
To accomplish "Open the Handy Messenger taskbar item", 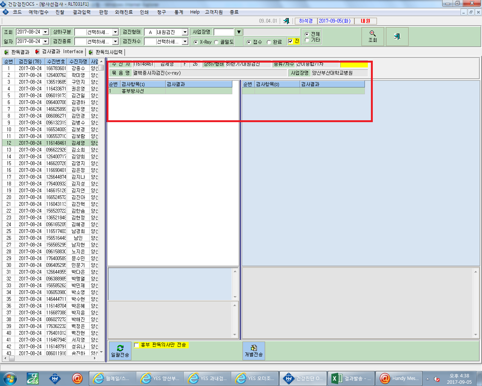I will tap(399, 378).
